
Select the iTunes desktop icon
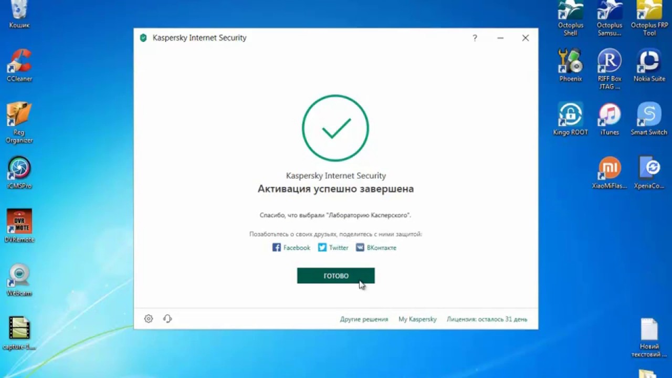pyautogui.click(x=610, y=119)
